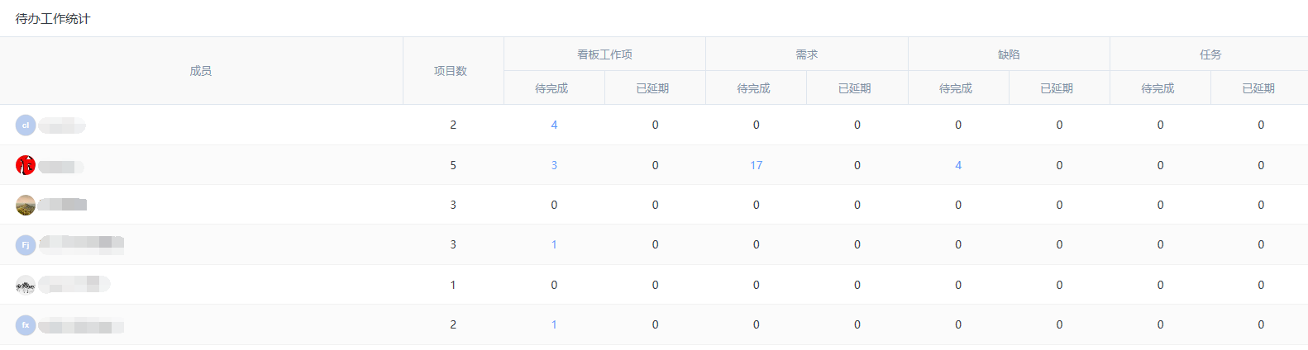The width and height of the screenshot is (1308, 350).
Task: Open the 17 pending 需求 link
Action: pyautogui.click(x=756, y=165)
